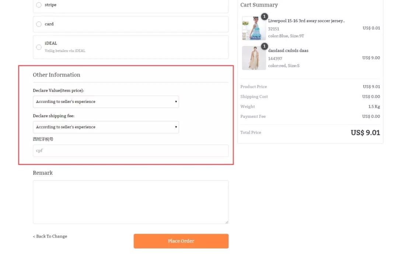Click the iDEAL label text

(x=51, y=44)
